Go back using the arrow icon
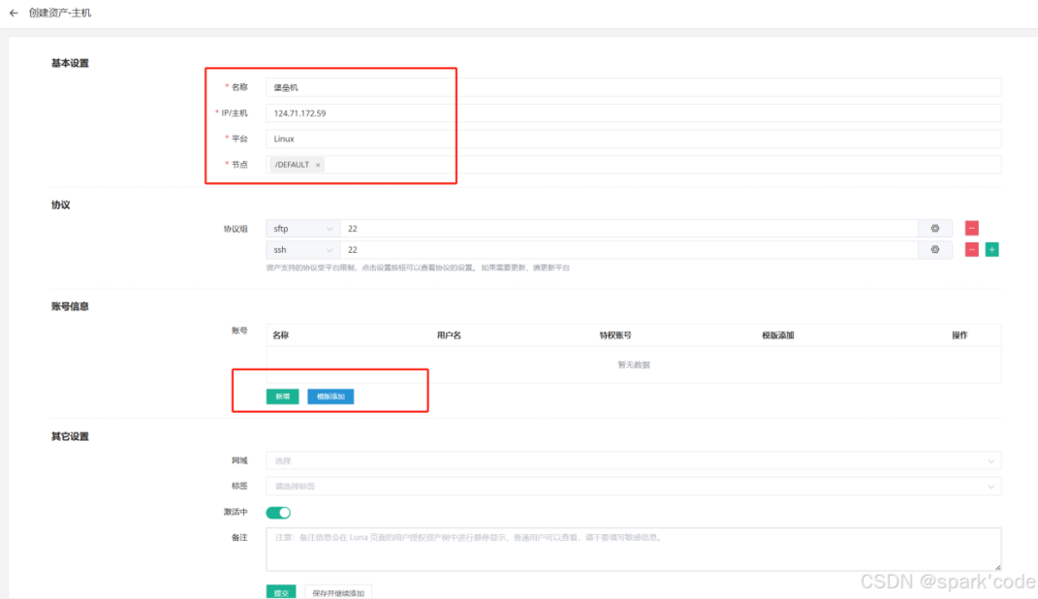1038x599 pixels. tap(14, 14)
